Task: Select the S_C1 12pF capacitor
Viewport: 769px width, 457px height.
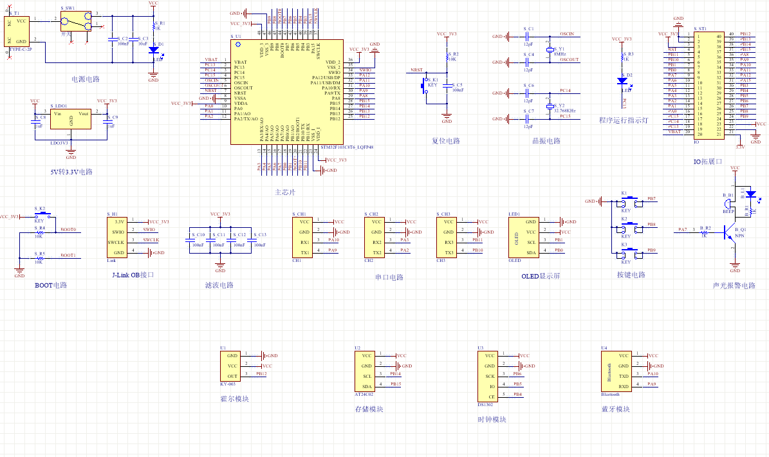Action: click(528, 36)
